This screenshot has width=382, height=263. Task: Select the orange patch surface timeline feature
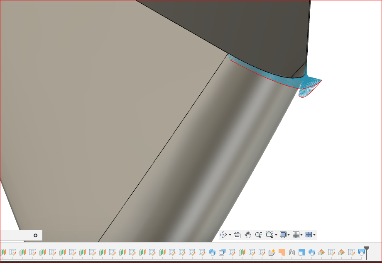282,252
